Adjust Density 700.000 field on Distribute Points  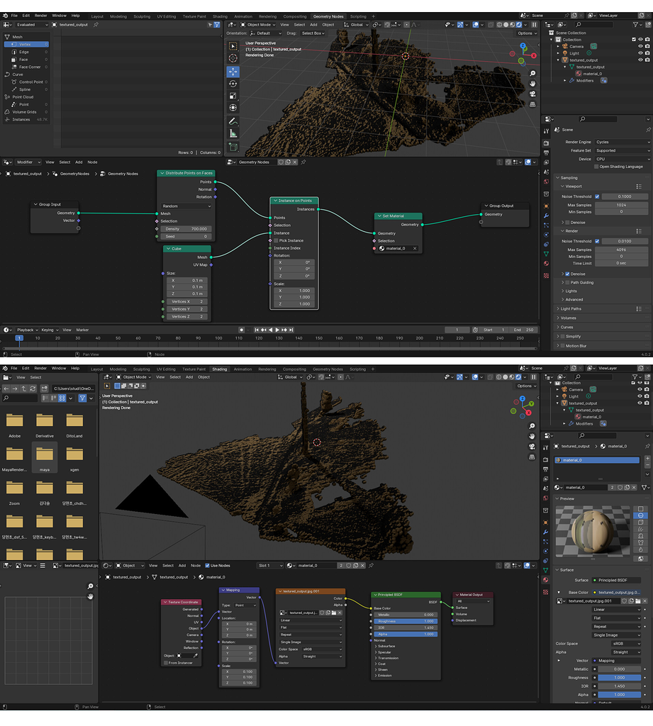coord(186,229)
